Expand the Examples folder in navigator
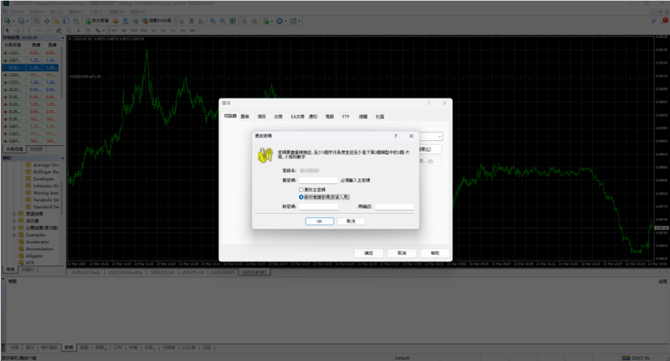 pyautogui.click(x=14, y=235)
